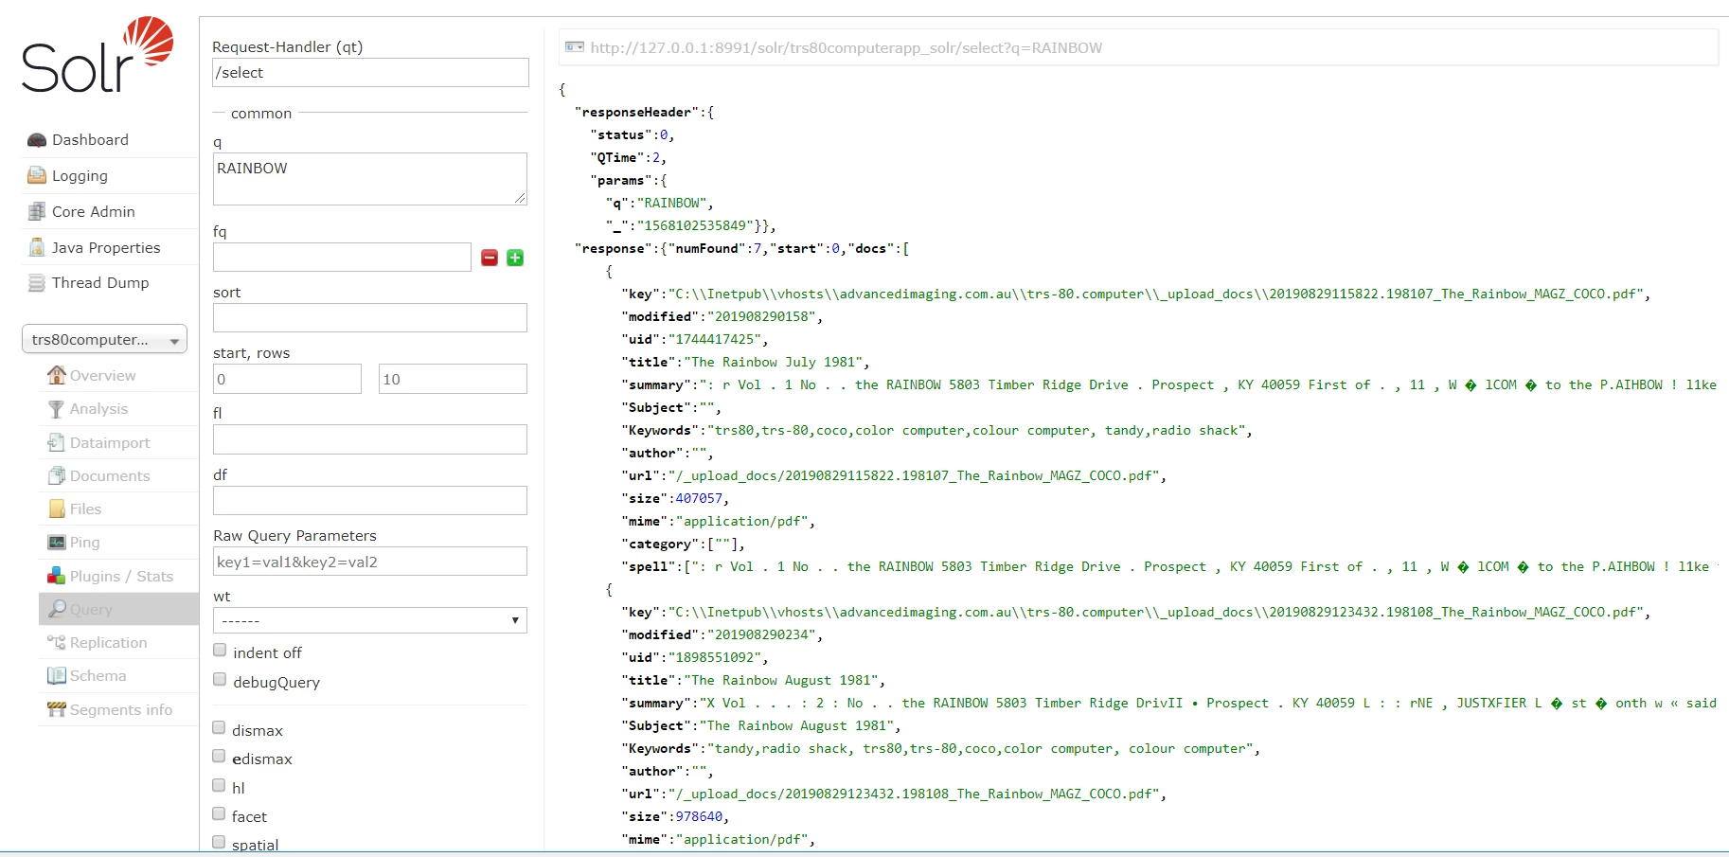The height and width of the screenshot is (857, 1729).
Task: Enable the spatial checkbox
Action: point(219,843)
